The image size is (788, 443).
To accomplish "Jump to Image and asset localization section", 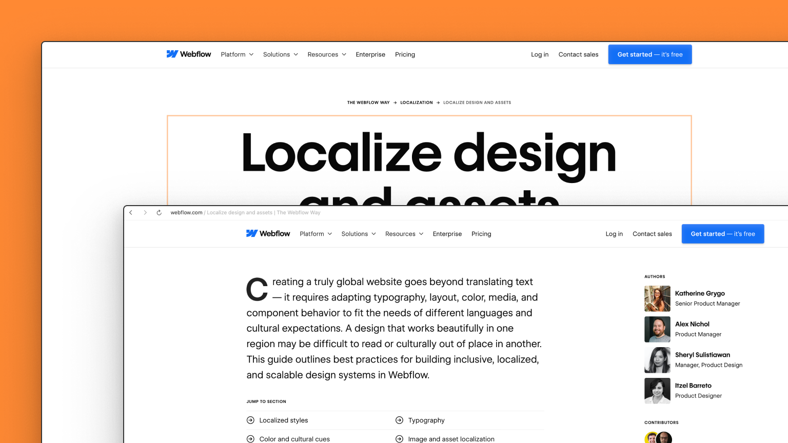I will point(451,439).
